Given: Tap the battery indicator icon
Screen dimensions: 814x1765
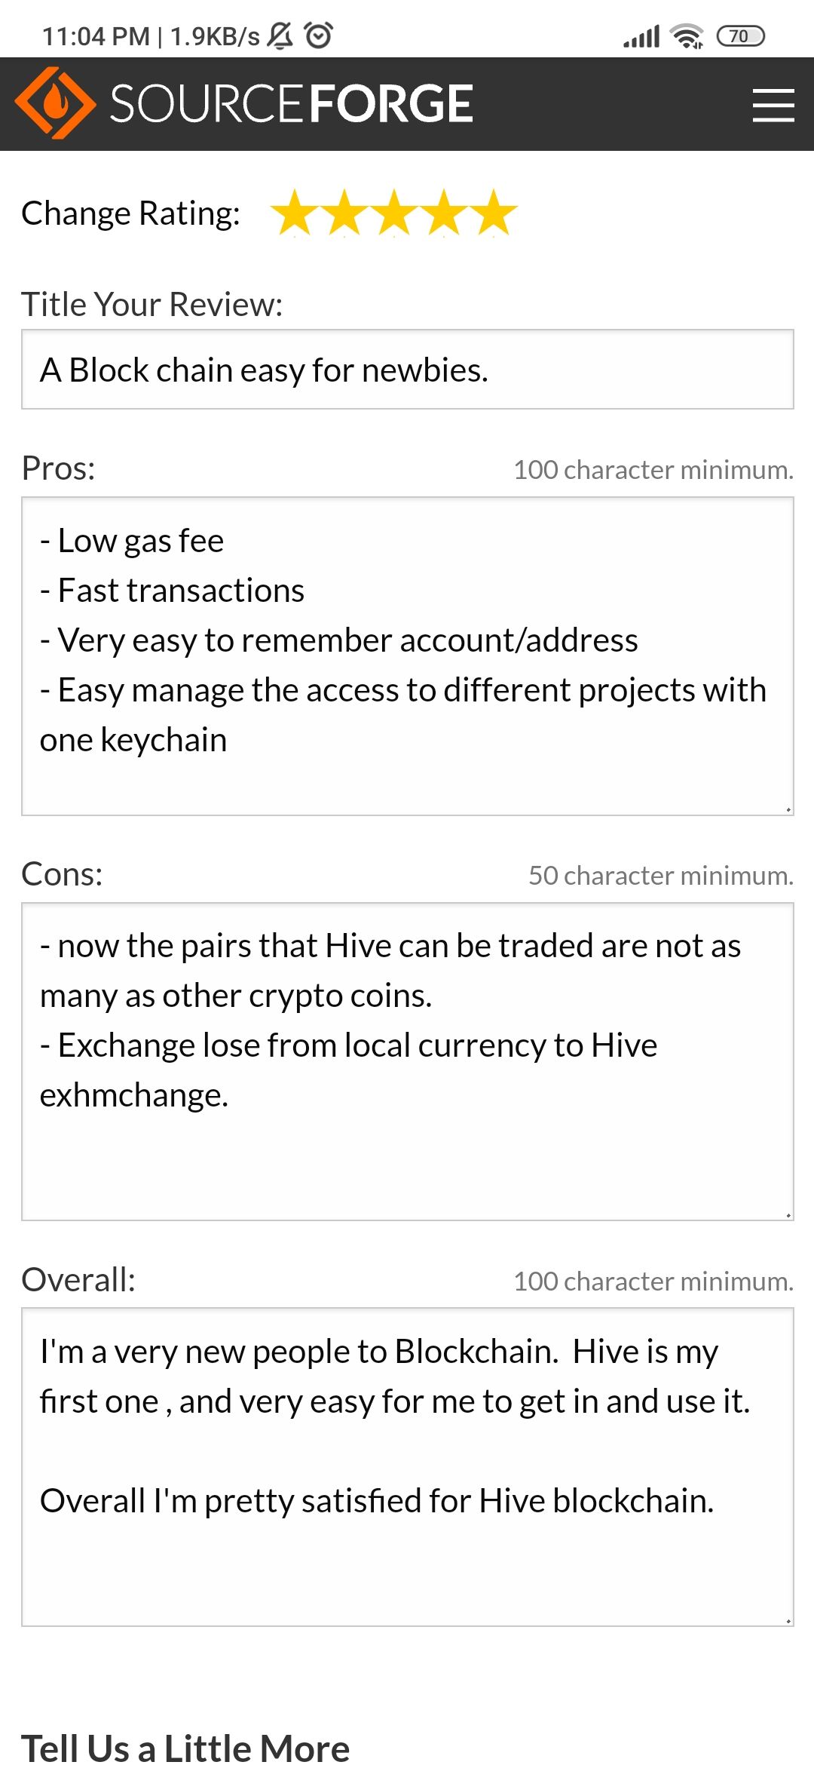Looking at the screenshot, I should click(740, 36).
